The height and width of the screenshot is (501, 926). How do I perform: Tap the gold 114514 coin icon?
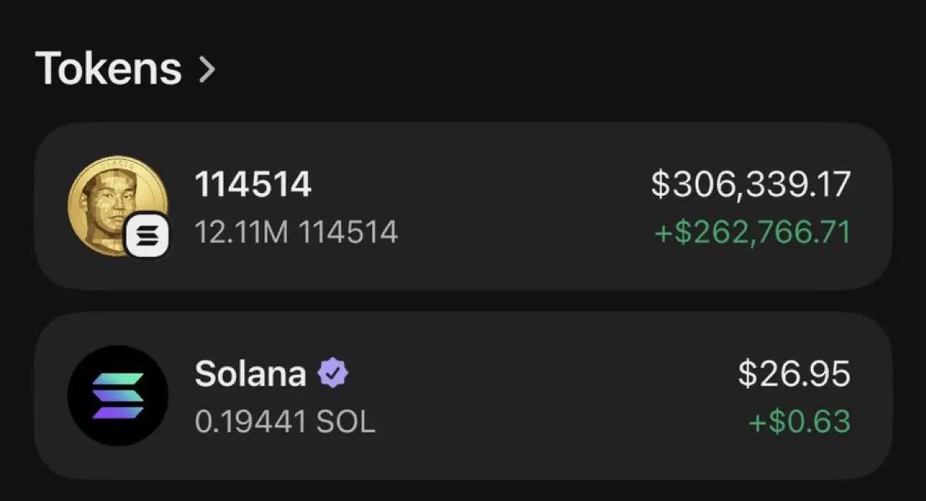pyautogui.click(x=117, y=205)
